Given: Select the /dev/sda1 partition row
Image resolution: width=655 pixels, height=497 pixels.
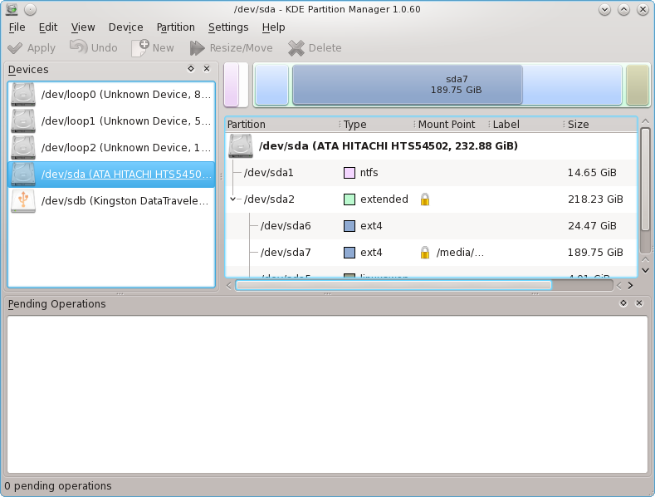Looking at the screenshot, I should pyautogui.click(x=431, y=173).
